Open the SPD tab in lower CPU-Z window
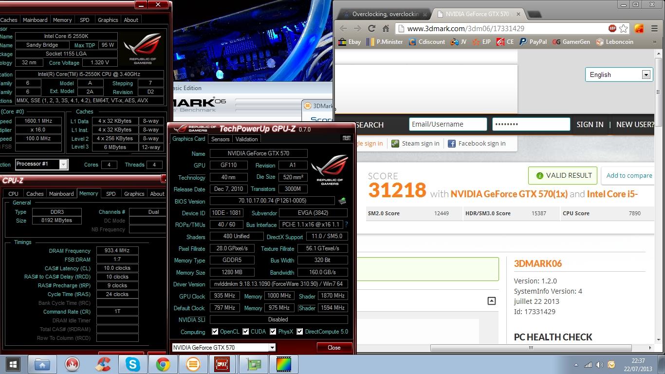Screen dimensions: 665x374 coord(111,194)
